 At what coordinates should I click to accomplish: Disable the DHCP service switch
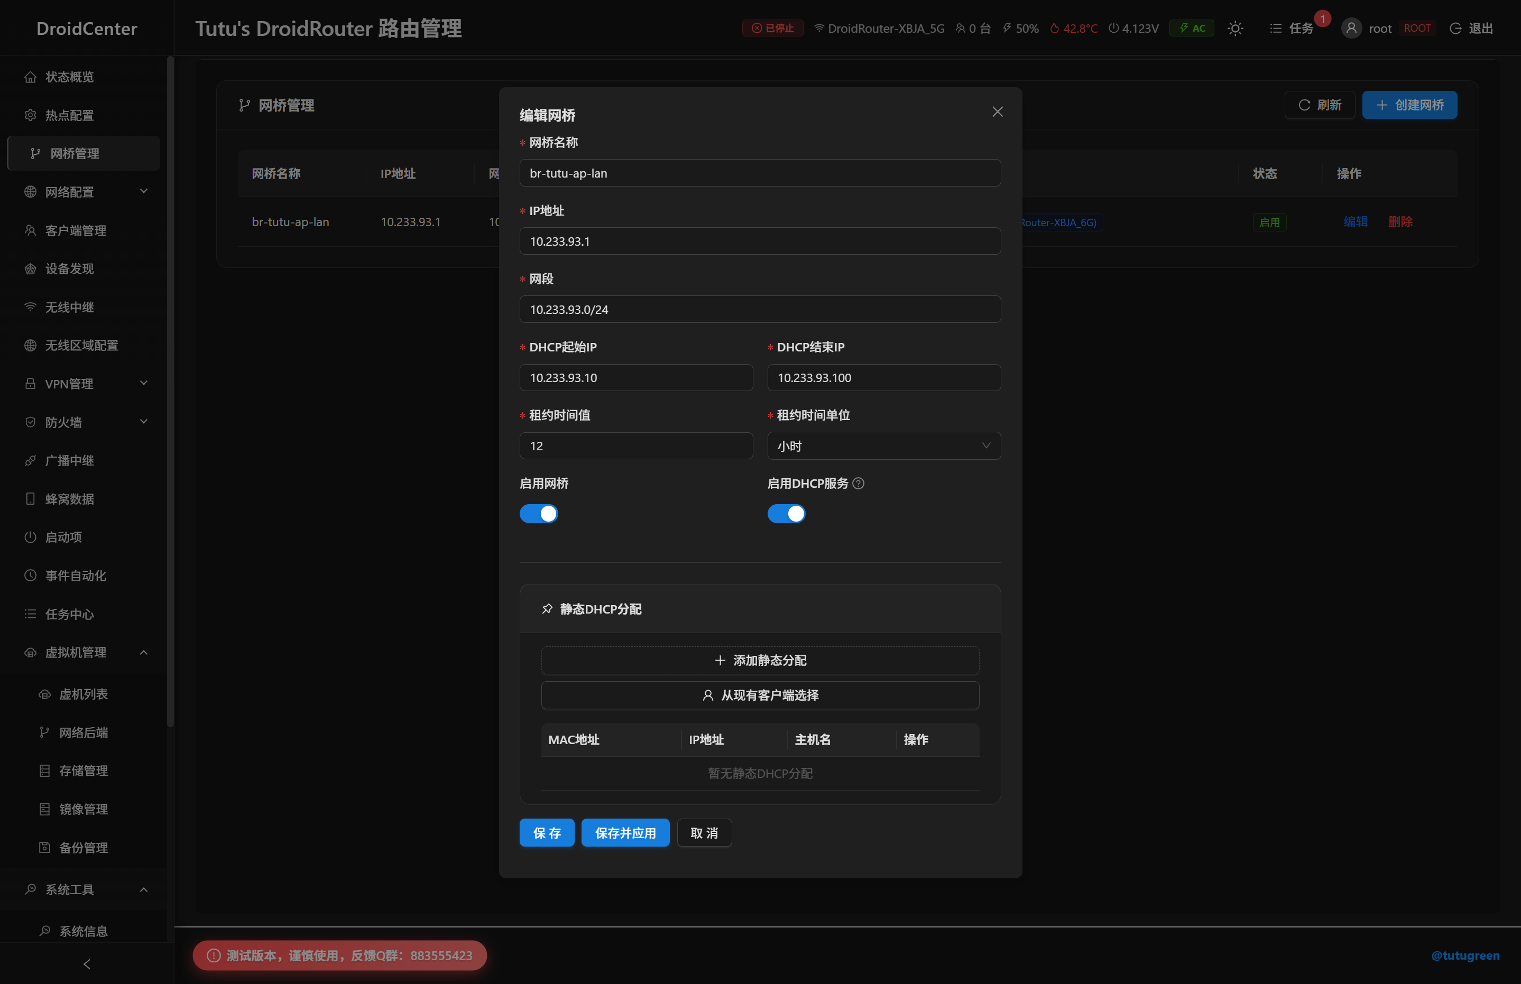[x=786, y=514]
